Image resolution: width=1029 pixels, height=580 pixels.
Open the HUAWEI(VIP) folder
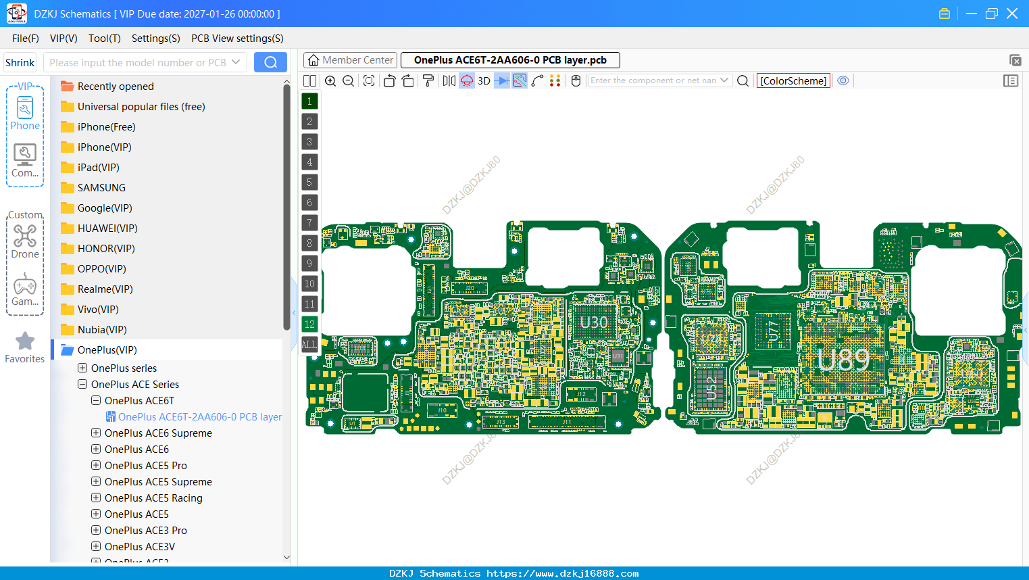[x=100, y=228]
